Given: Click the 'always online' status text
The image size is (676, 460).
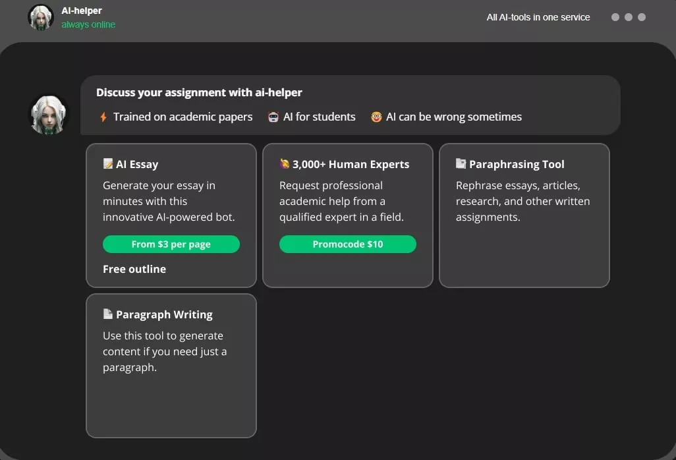Looking at the screenshot, I should click(88, 24).
